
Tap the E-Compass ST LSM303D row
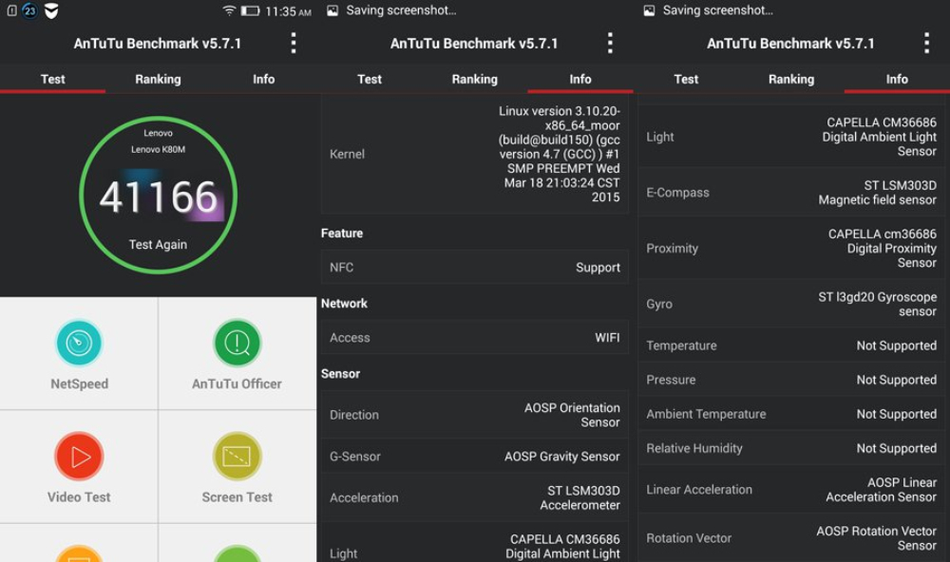click(x=791, y=193)
